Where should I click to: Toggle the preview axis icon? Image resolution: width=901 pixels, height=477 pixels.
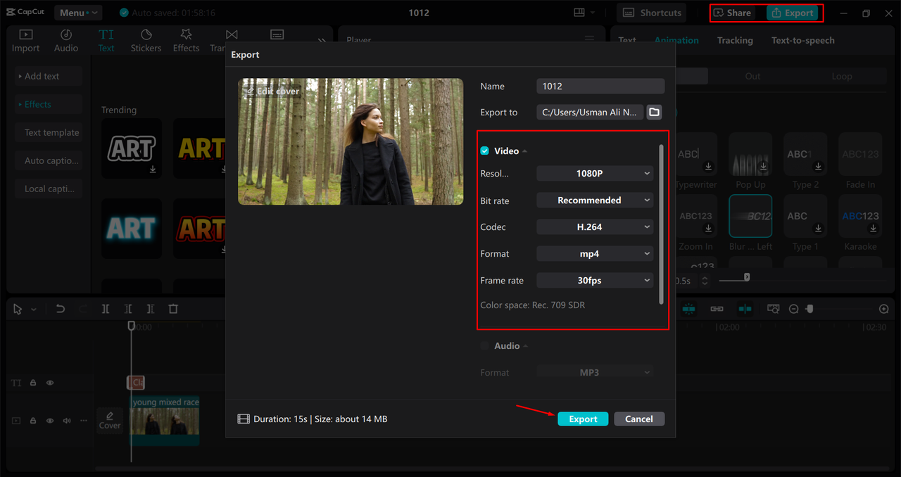click(745, 309)
